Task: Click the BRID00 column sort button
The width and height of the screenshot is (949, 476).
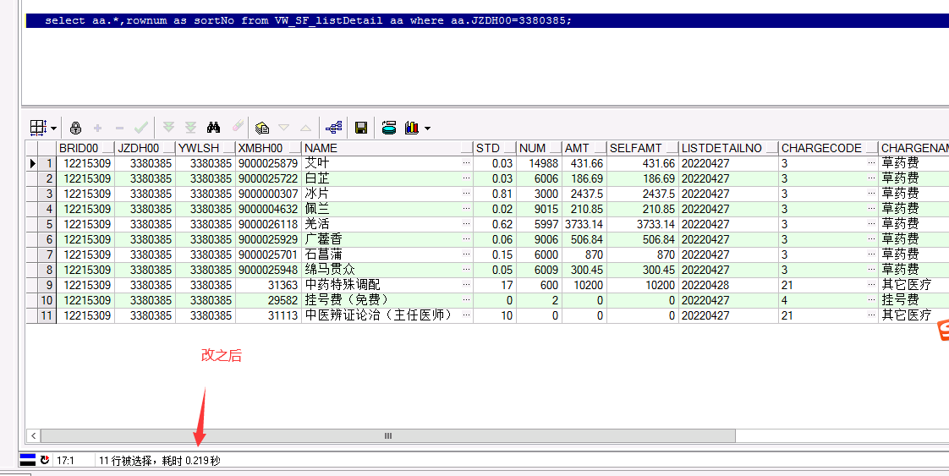Action: (x=107, y=148)
